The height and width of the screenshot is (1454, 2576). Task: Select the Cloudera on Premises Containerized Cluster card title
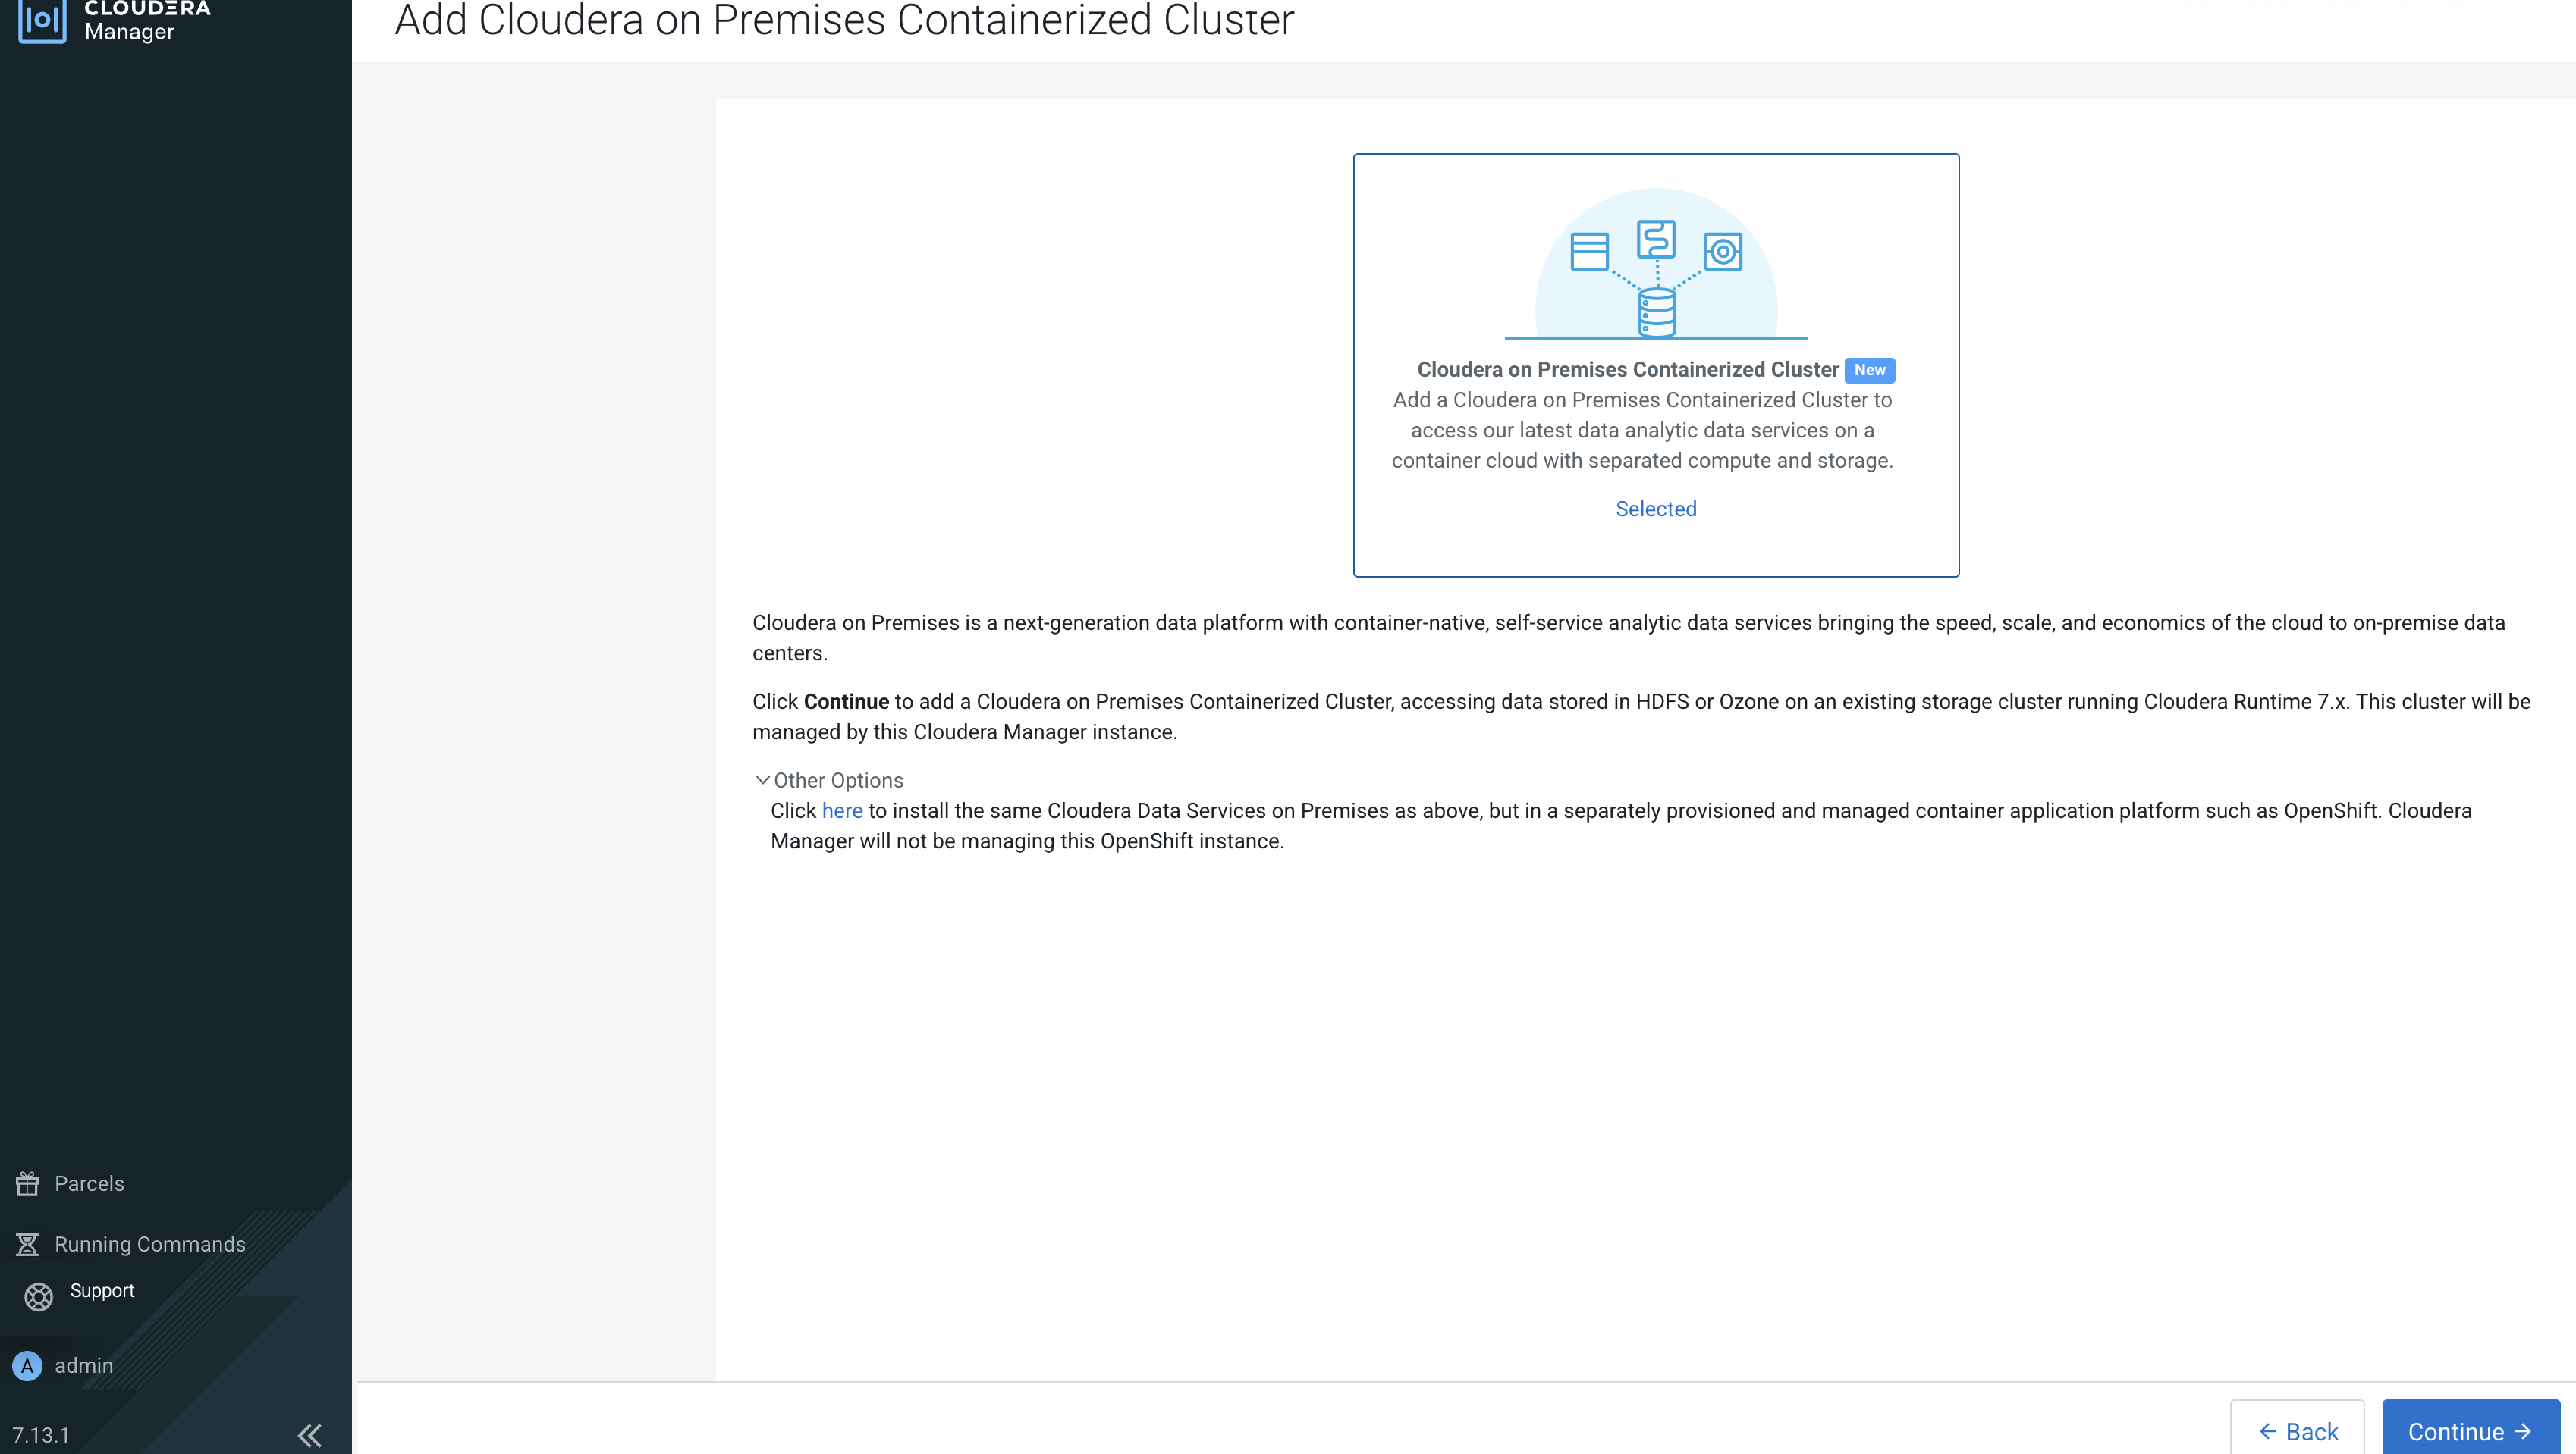point(1627,370)
